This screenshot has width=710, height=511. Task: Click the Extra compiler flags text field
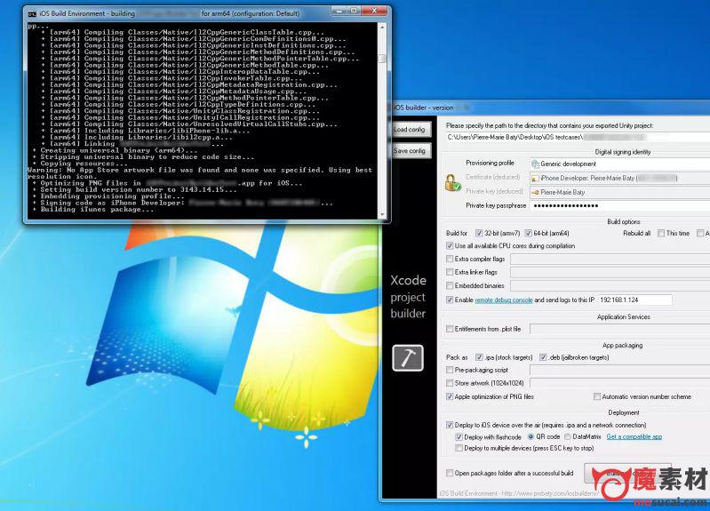610,259
